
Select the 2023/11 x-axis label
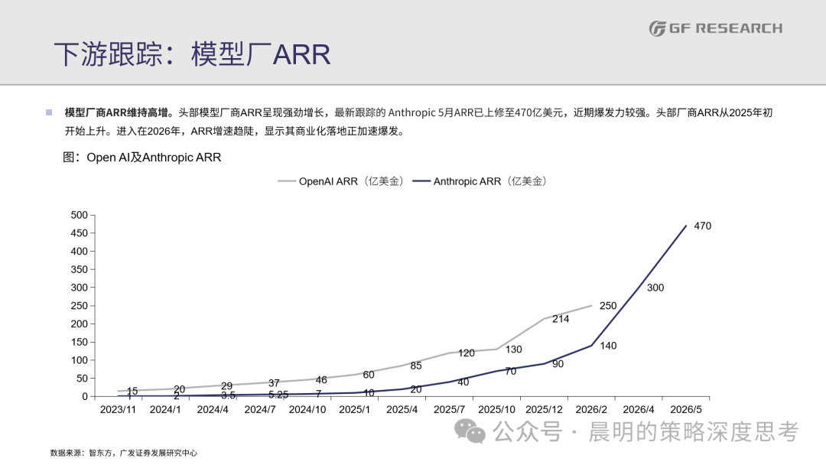coord(118,409)
